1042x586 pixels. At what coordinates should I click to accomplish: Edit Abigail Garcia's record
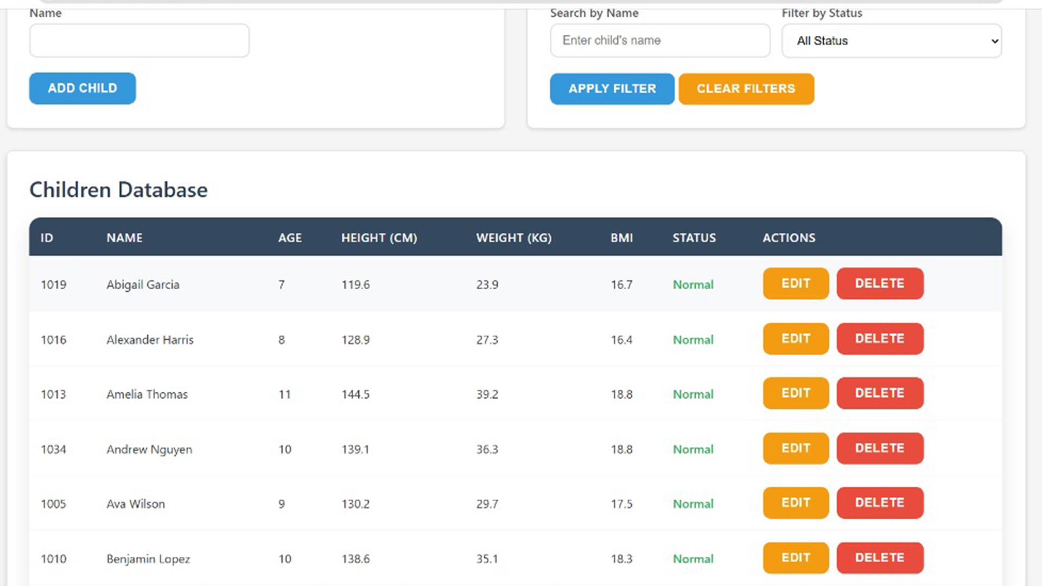click(796, 283)
